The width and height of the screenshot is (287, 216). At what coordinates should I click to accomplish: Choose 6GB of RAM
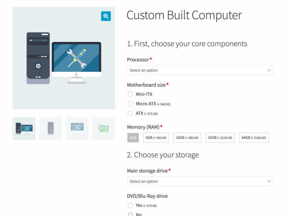pos(156,137)
